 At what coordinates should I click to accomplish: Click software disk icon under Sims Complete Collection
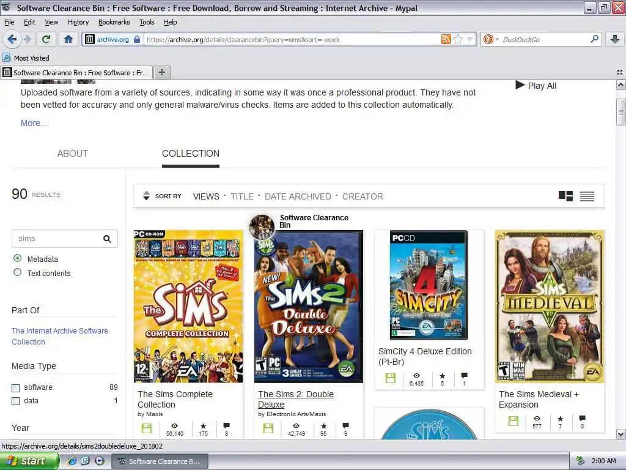click(147, 428)
